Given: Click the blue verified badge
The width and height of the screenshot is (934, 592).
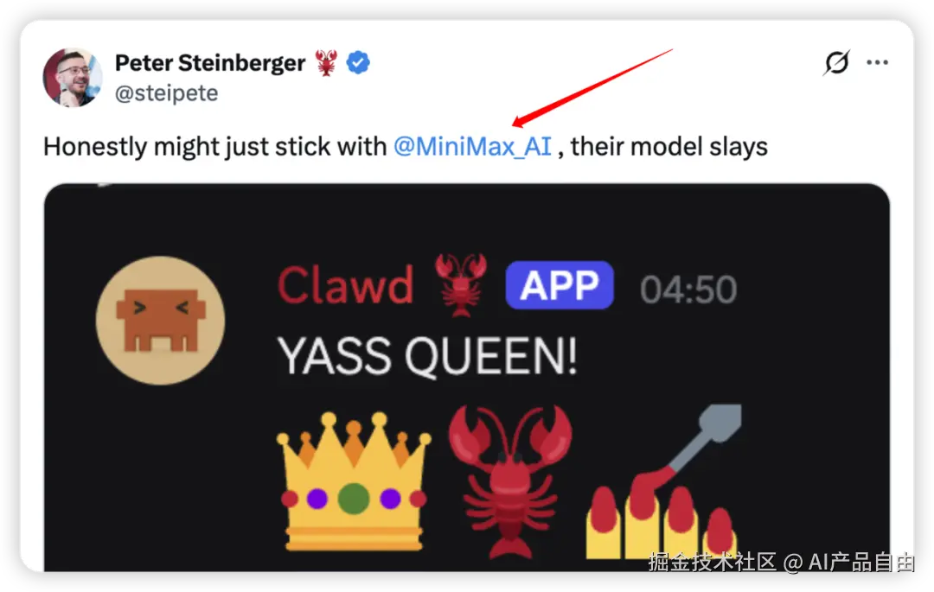Looking at the screenshot, I should click(358, 62).
